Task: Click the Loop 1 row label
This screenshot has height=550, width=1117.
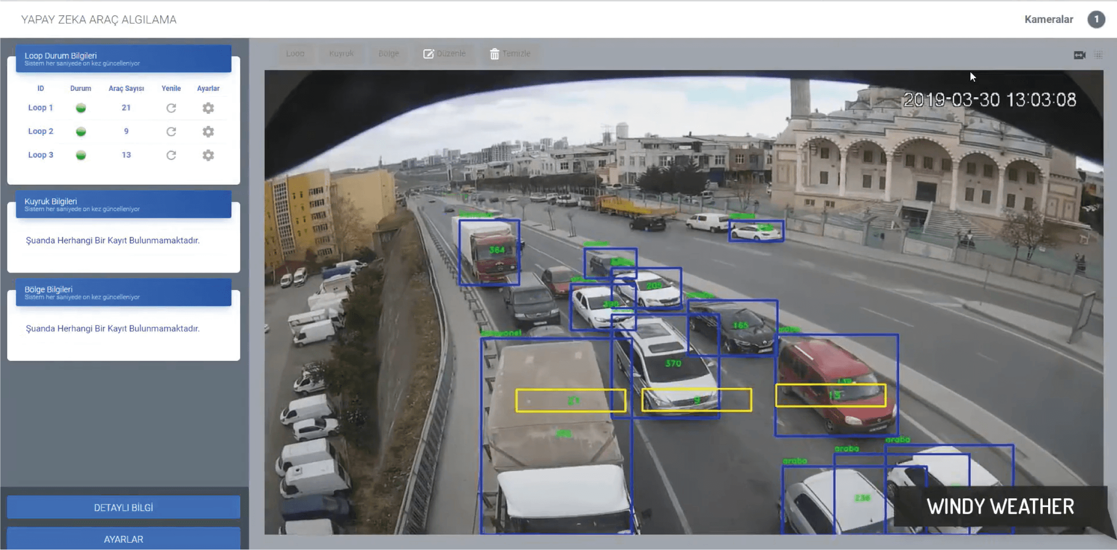Action: (41, 107)
